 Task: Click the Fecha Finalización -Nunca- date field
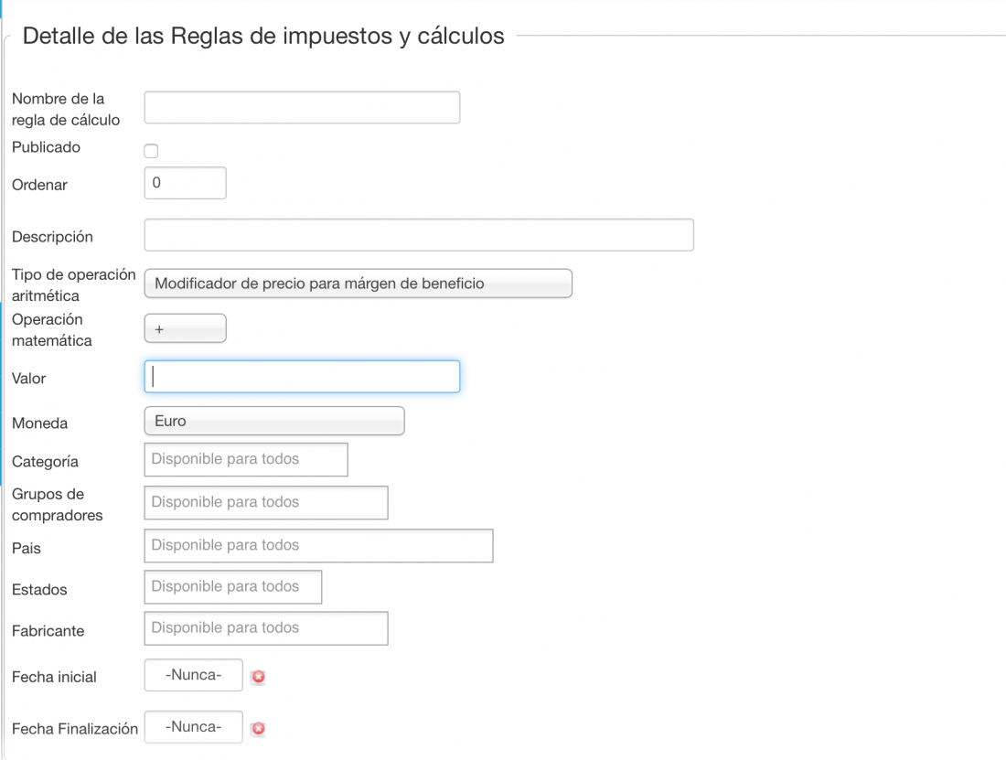point(194,727)
